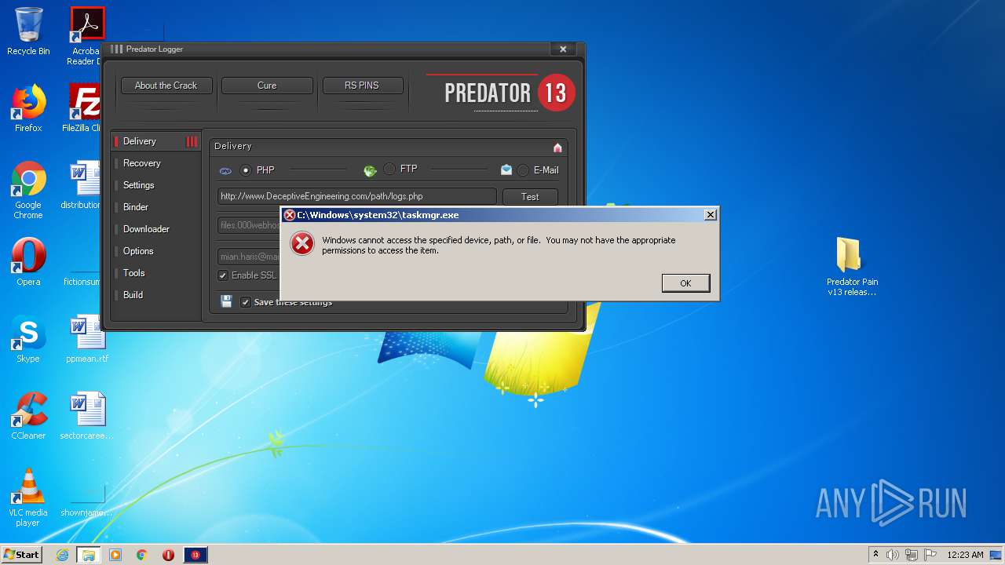
Task: Select the FTP delivery radio button
Action: click(x=389, y=169)
